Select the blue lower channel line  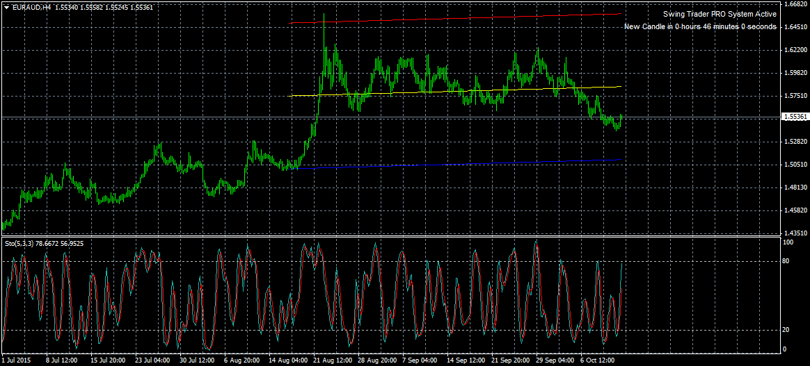(x=454, y=164)
